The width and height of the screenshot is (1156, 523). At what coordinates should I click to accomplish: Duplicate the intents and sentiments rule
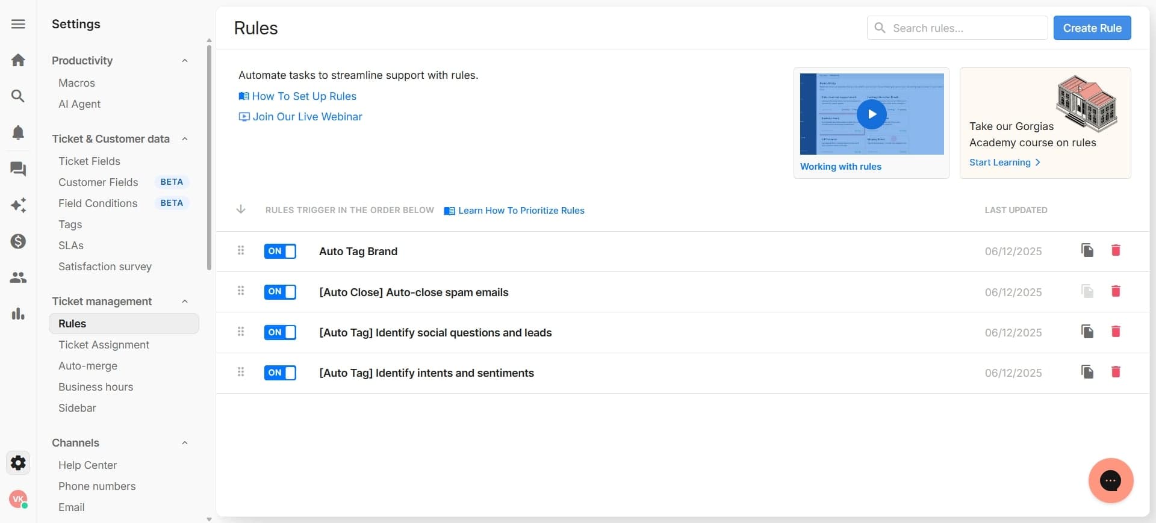coord(1087,372)
